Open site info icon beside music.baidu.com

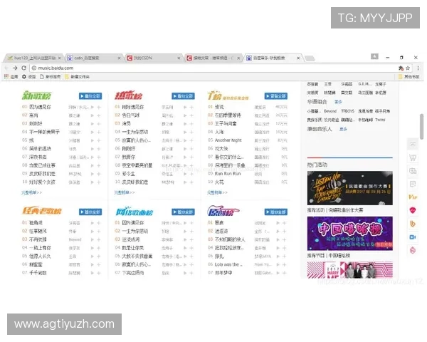click(x=34, y=68)
